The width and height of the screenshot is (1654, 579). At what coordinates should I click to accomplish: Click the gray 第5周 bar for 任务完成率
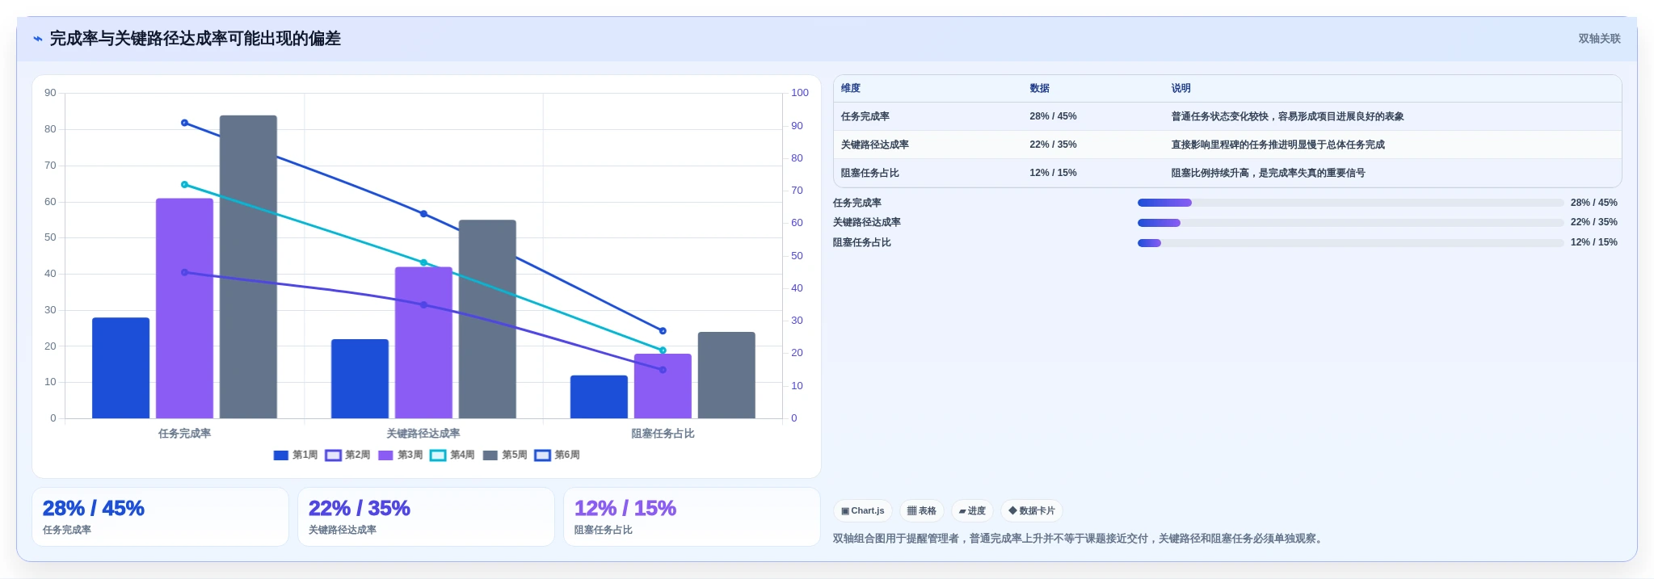[x=248, y=267]
